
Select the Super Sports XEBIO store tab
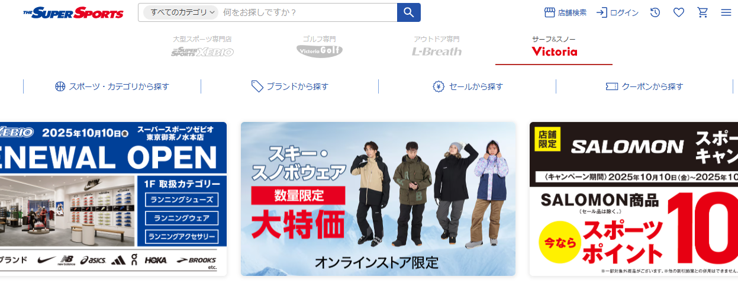[x=202, y=47]
